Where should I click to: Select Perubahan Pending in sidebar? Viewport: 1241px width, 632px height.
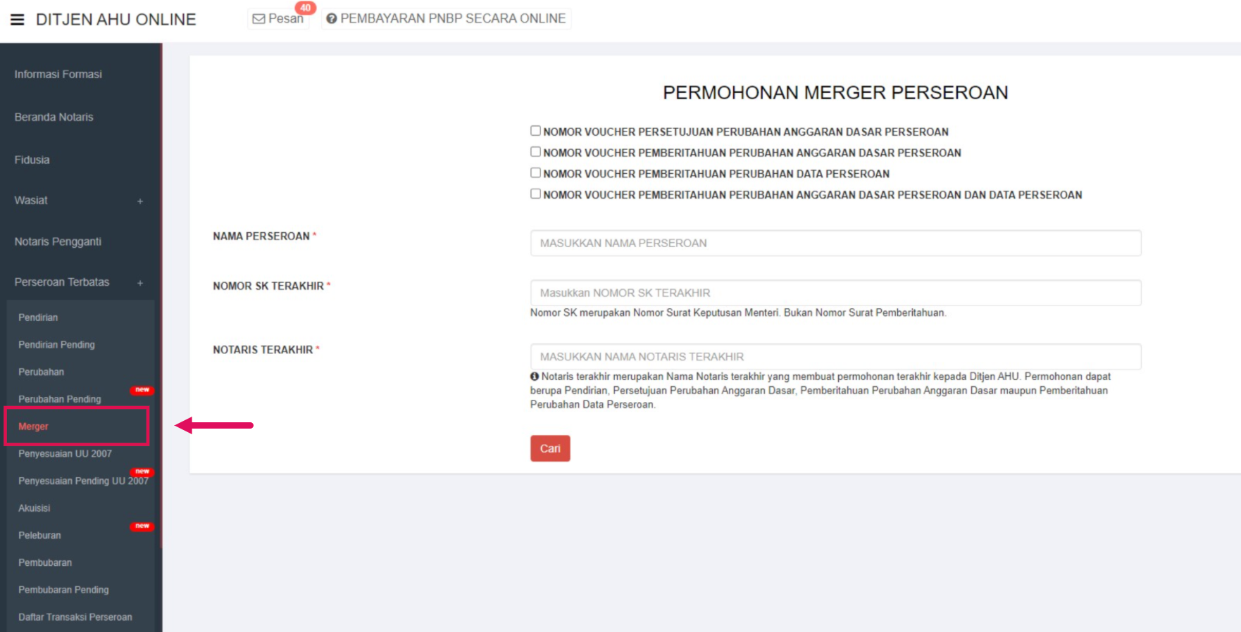pyautogui.click(x=60, y=399)
